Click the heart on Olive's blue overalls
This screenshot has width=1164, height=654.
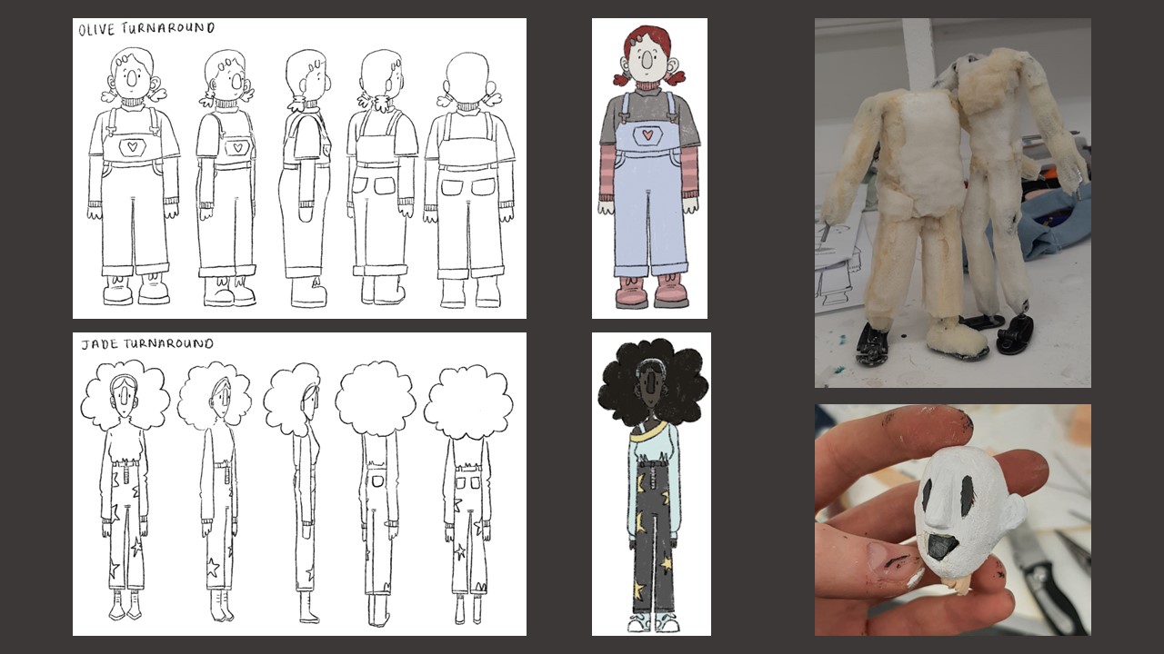[647, 135]
